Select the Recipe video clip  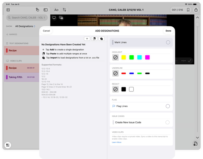[22, 68]
